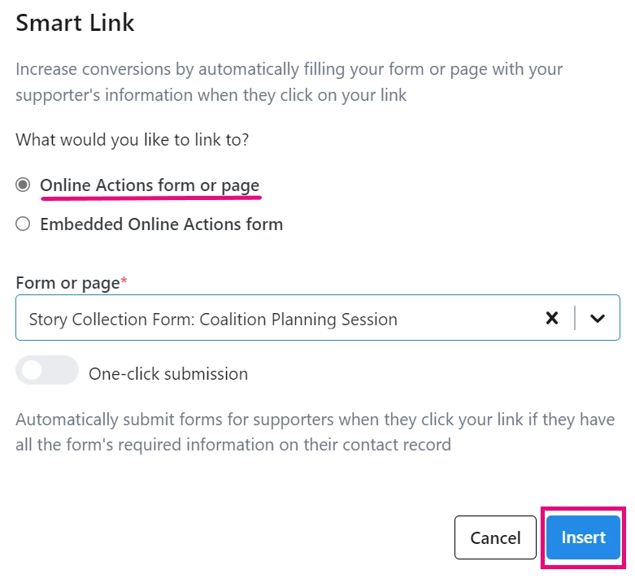Click the Insert button
This screenshot has width=635, height=583.
coord(583,537)
